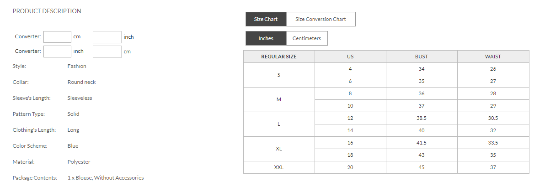Select the S size row cell
The width and height of the screenshot is (545, 191).
click(279, 75)
